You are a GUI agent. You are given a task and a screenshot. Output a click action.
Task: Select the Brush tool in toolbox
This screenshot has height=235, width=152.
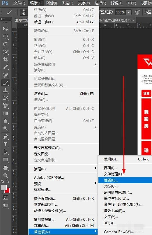(x=6, y=83)
